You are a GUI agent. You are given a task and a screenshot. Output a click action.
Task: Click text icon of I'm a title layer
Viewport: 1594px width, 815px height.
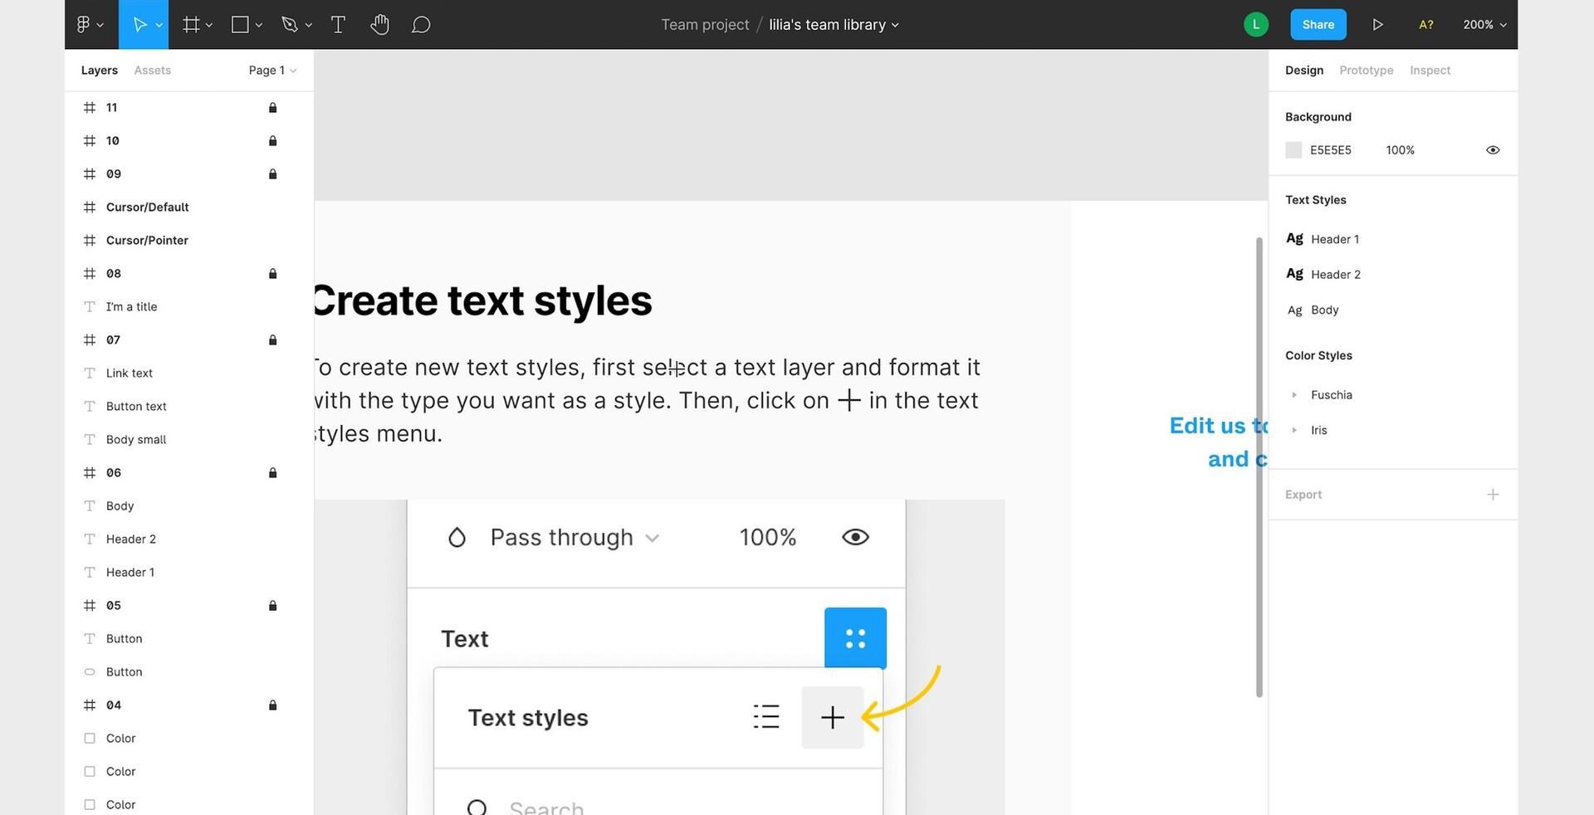pos(90,306)
